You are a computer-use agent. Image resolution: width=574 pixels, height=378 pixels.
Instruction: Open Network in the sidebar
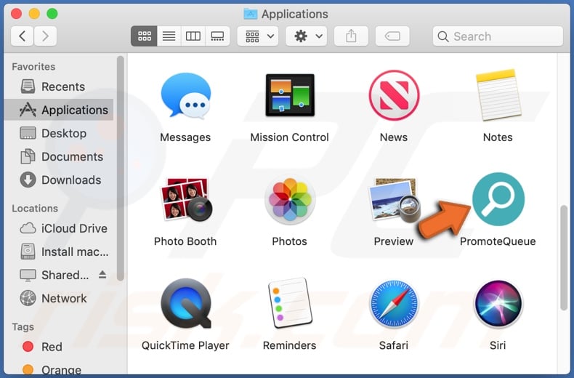click(59, 299)
